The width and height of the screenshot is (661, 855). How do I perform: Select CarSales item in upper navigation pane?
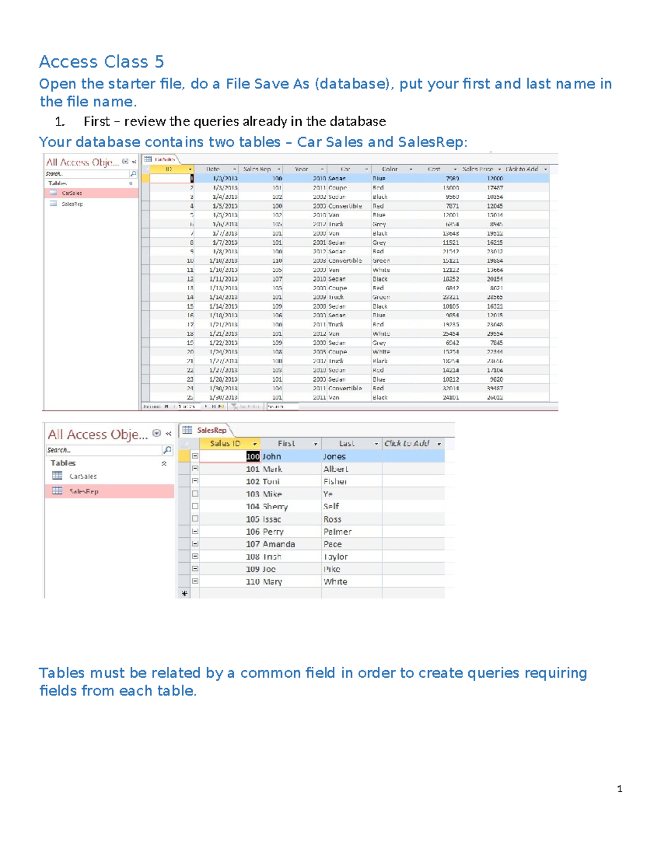pyautogui.click(x=91, y=193)
